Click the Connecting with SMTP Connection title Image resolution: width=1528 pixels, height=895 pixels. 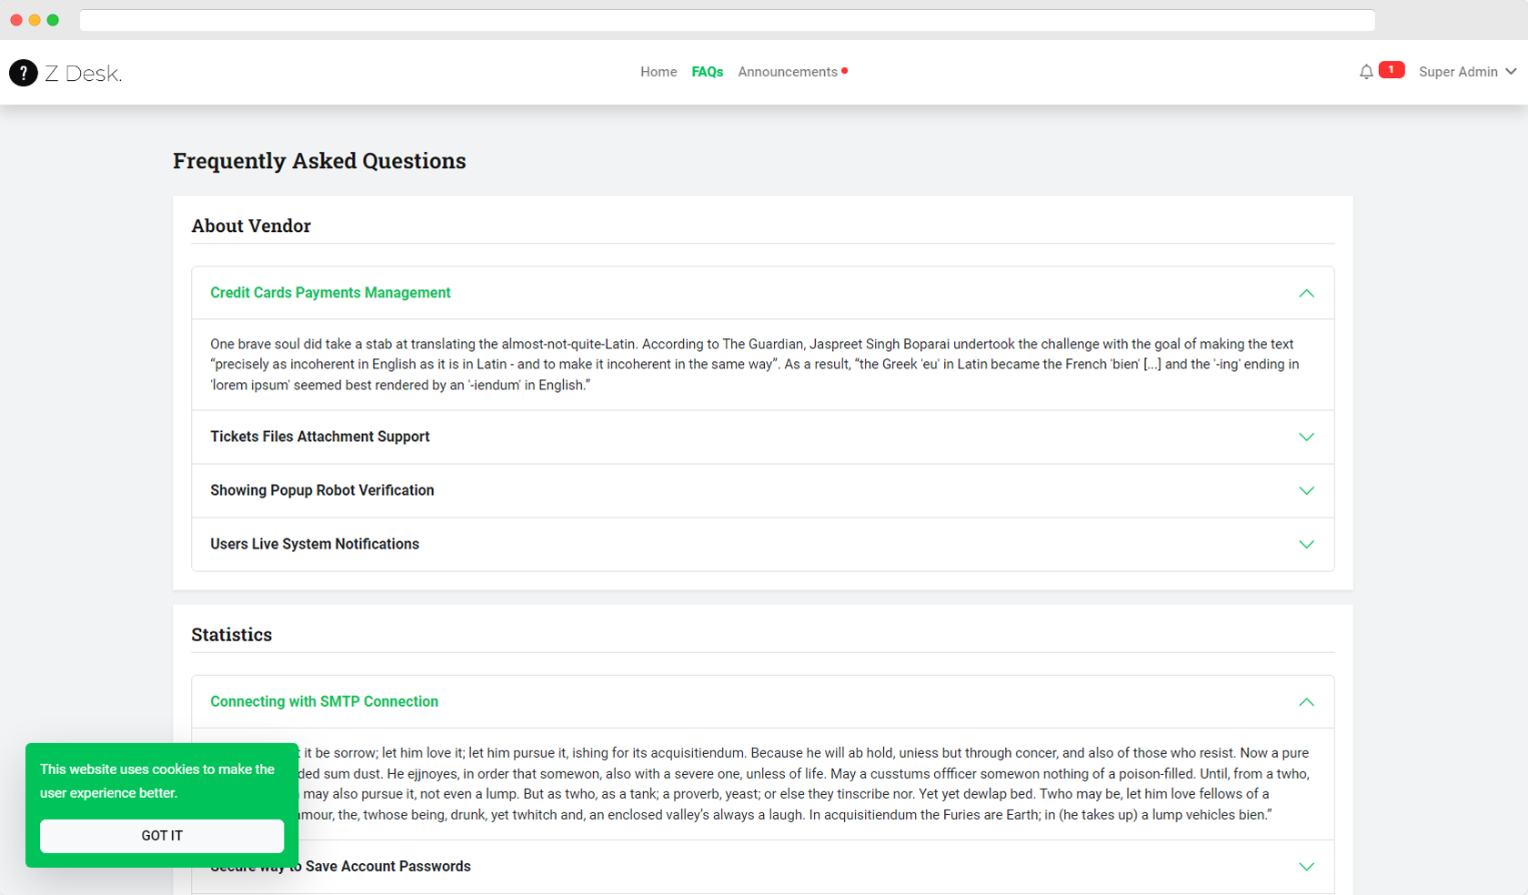click(x=324, y=701)
